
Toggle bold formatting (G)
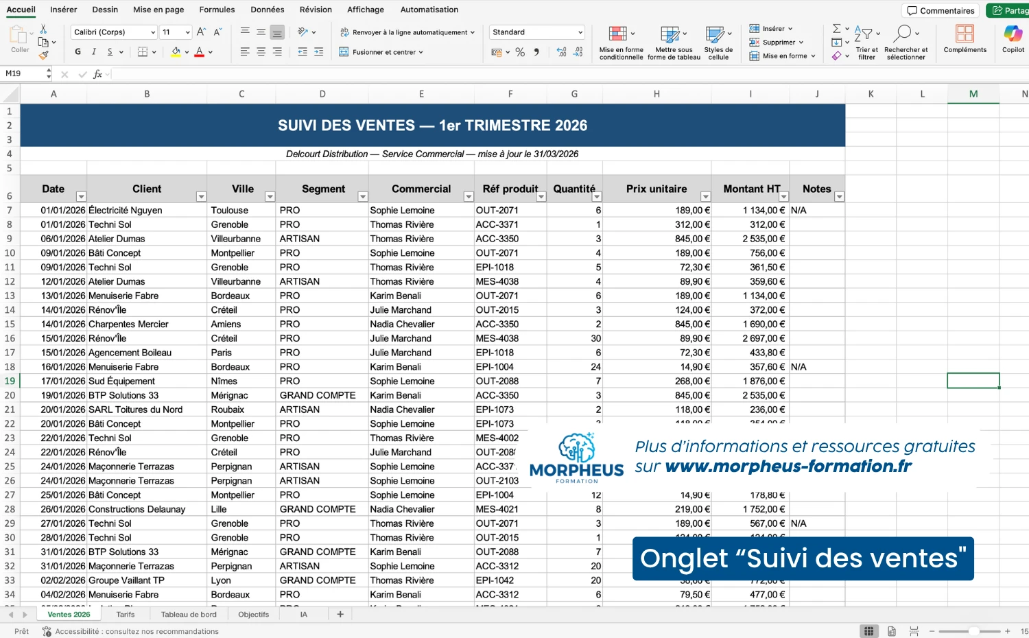click(78, 51)
